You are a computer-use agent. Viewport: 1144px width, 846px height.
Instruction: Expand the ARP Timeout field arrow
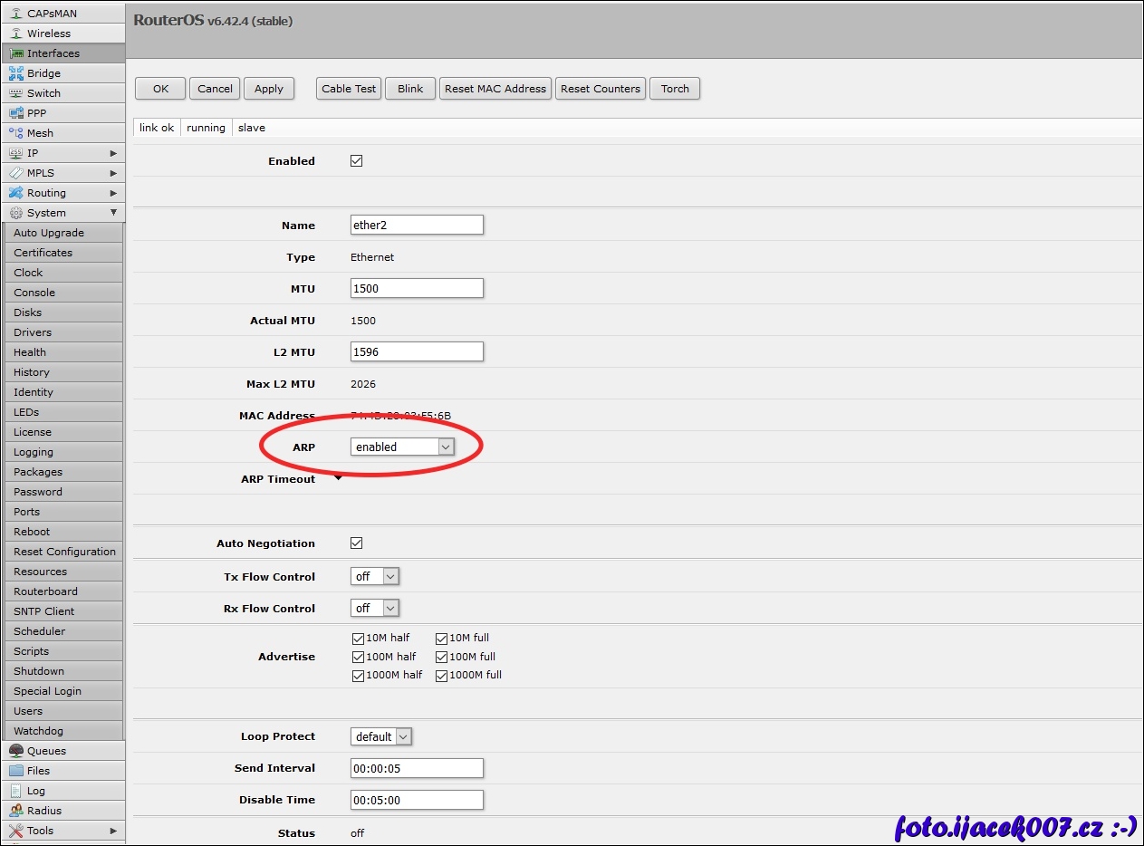[x=339, y=478]
